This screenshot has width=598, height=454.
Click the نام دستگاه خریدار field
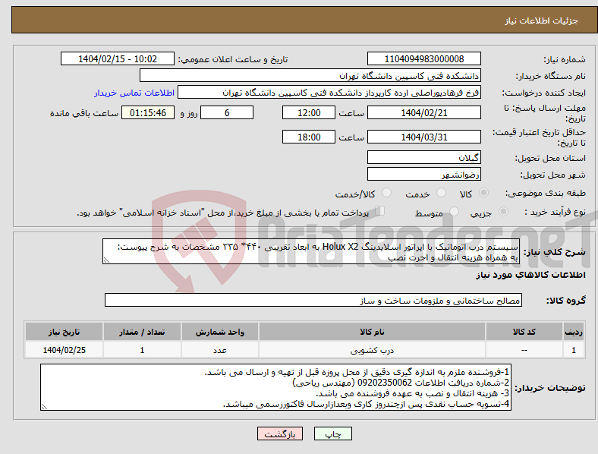click(x=310, y=75)
